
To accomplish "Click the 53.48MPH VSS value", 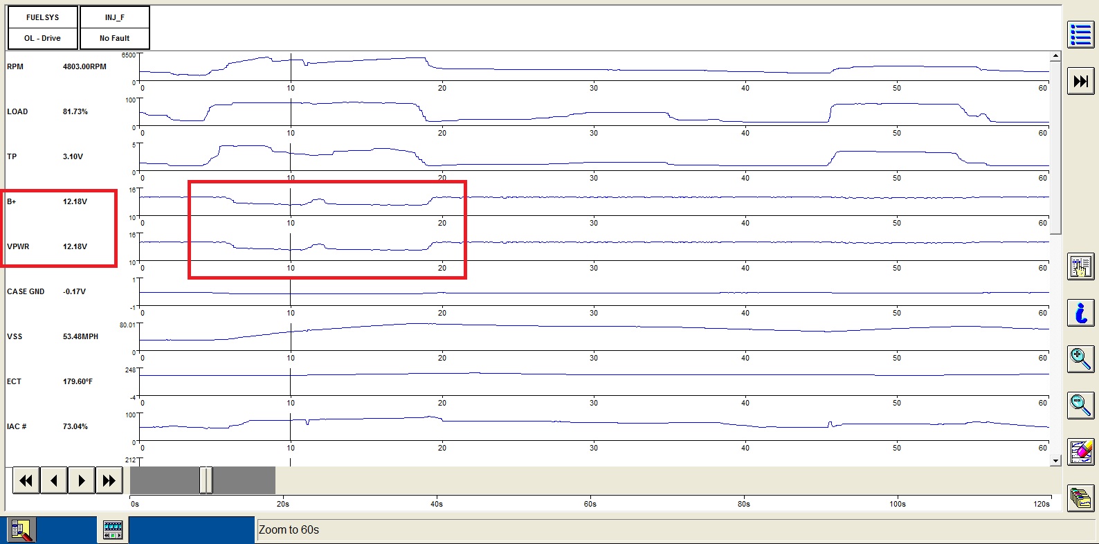I will 80,336.
